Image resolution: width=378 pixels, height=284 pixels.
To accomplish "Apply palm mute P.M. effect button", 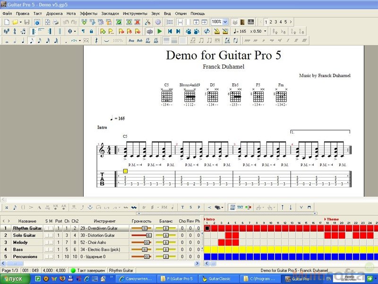I will pyautogui.click(x=164, y=207).
